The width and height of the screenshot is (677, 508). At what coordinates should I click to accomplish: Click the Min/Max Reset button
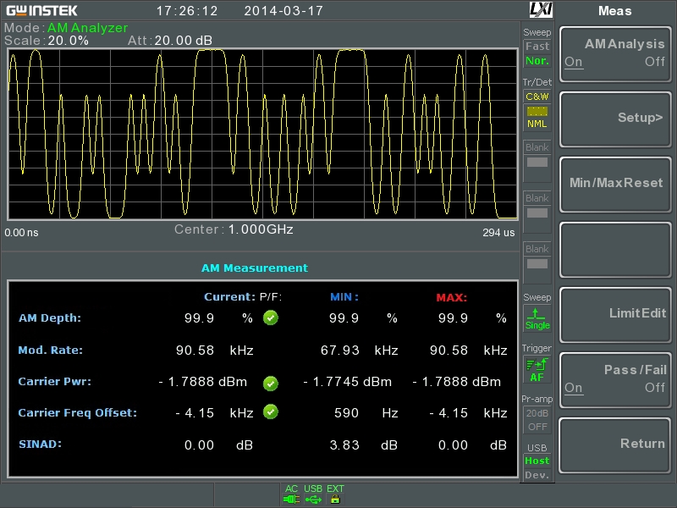click(x=615, y=185)
